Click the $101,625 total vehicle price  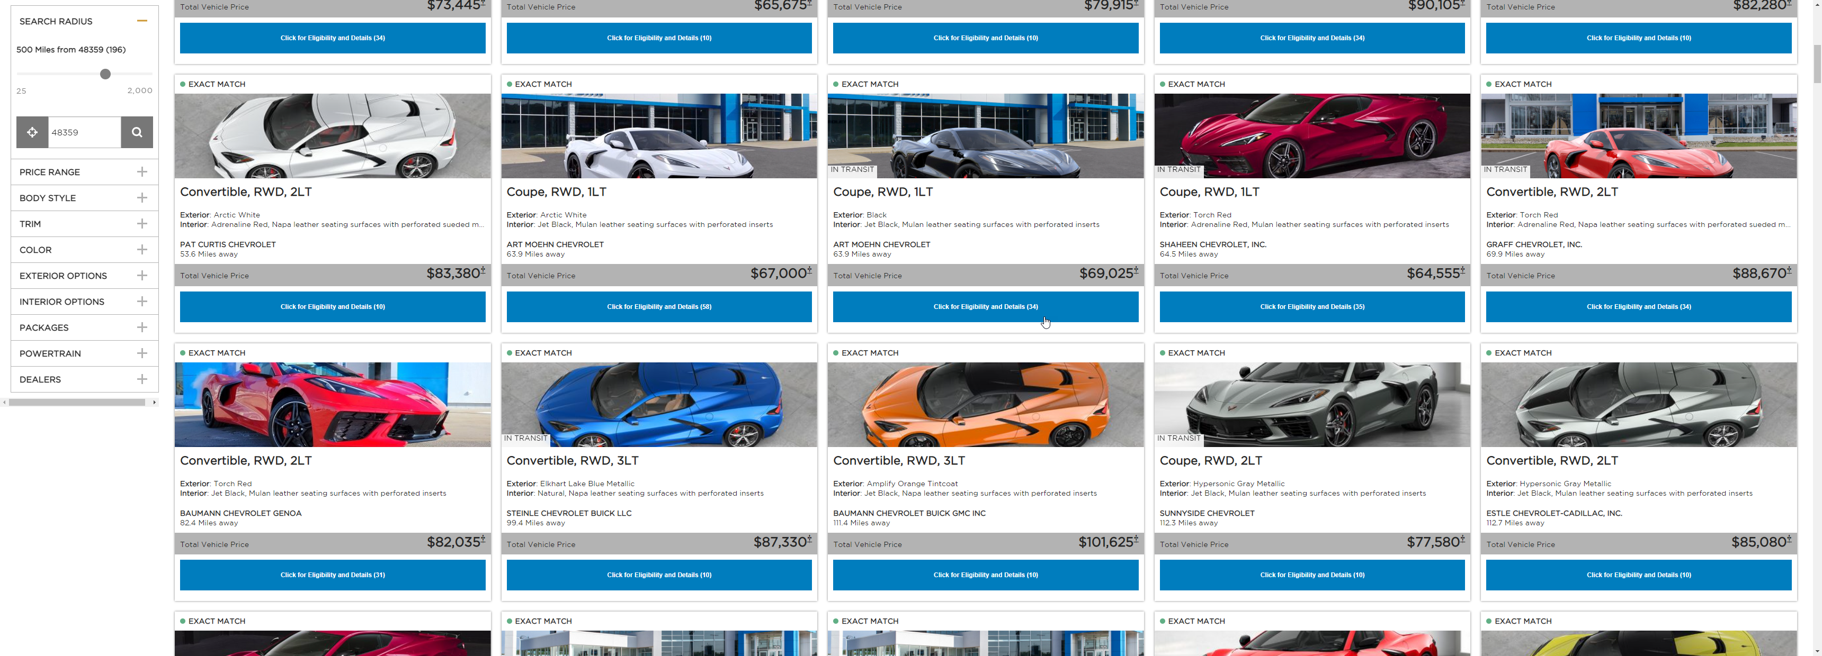click(x=1108, y=542)
